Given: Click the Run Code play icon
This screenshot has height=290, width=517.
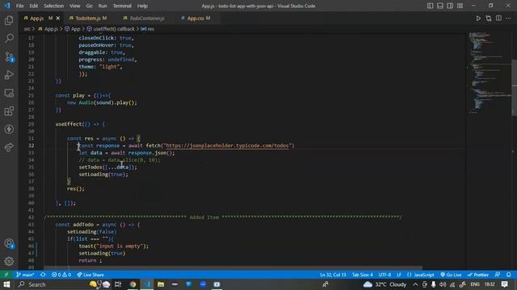Looking at the screenshot, I should pos(478,19).
